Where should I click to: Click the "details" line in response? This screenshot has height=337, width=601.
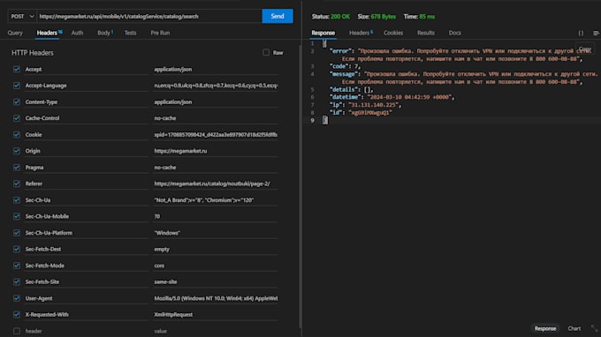351,89
